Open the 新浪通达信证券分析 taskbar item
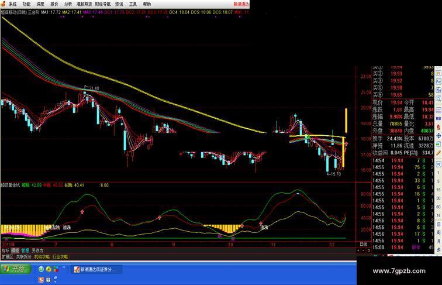 [x=95, y=269]
